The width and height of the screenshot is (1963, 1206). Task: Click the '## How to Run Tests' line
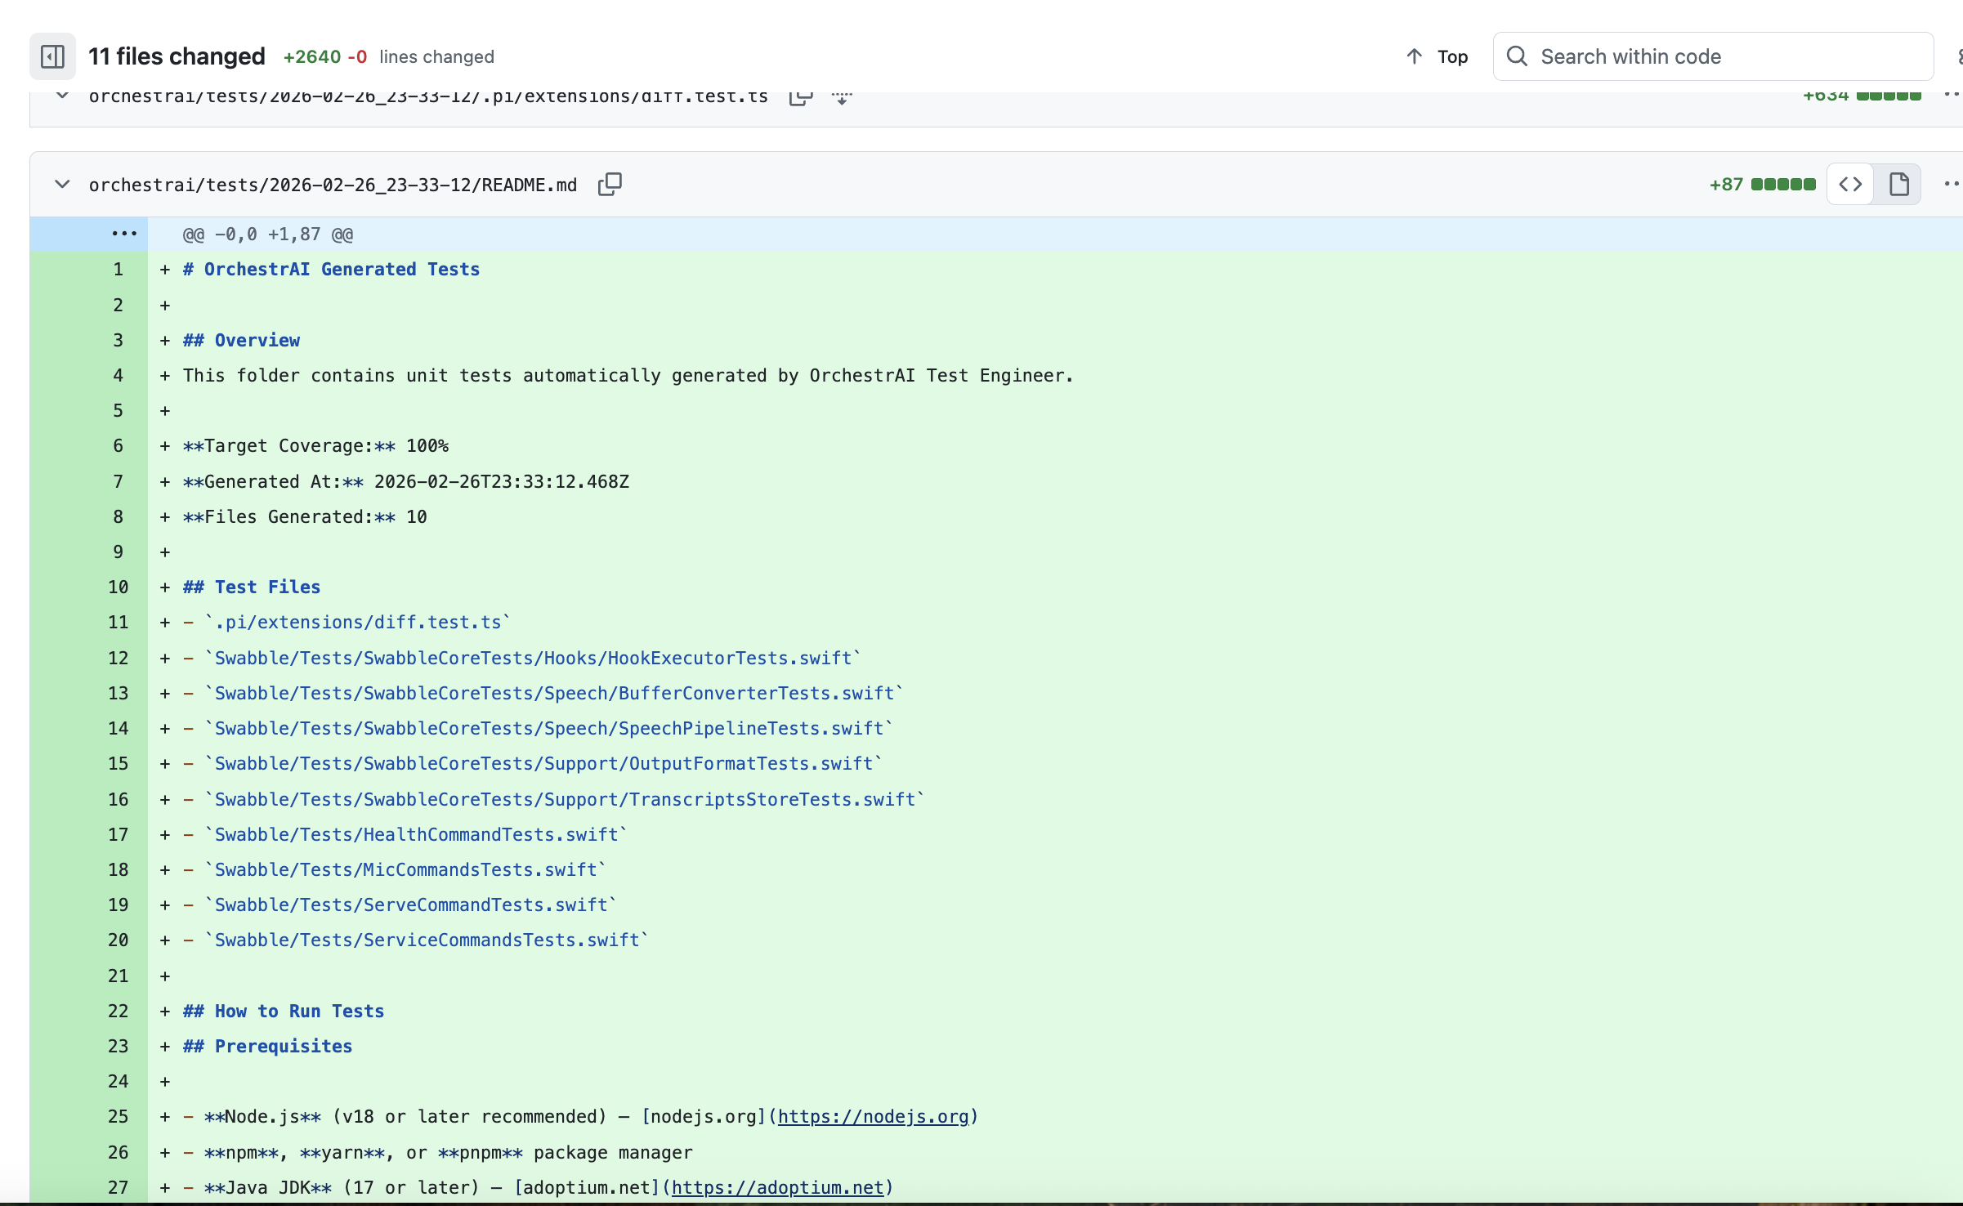point(284,1012)
